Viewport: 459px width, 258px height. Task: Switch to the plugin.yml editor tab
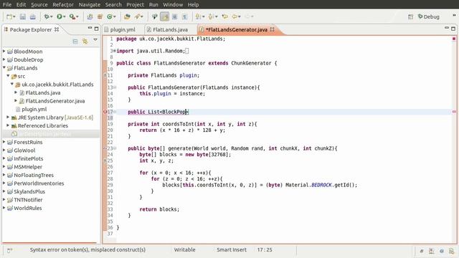123,29
